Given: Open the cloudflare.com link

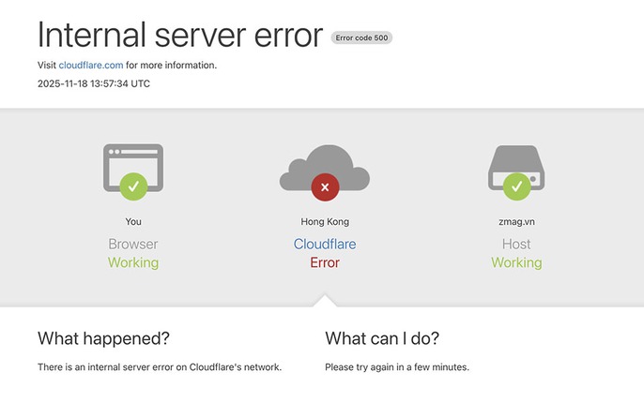Looking at the screenshot, I should coord(91,66).
